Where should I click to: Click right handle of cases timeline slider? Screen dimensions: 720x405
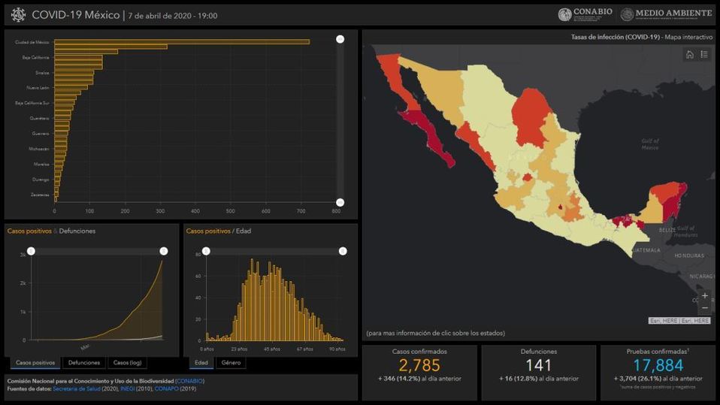pos(164,251)
